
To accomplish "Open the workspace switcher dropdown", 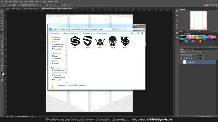I will point(210,5).
